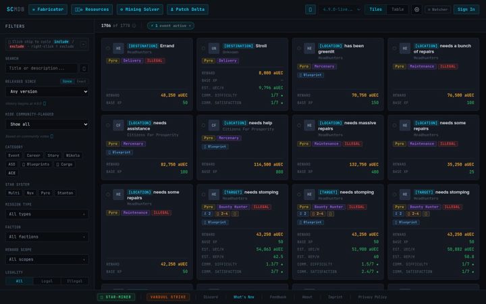Click CF avatar on needs assistance card
Image resolution: width=486 pixels, height=304 pixels.
point(118,126)
